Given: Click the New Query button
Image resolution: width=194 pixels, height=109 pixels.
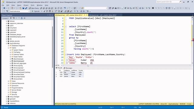Looking at the screenshot, I should [x=34, y=8].
